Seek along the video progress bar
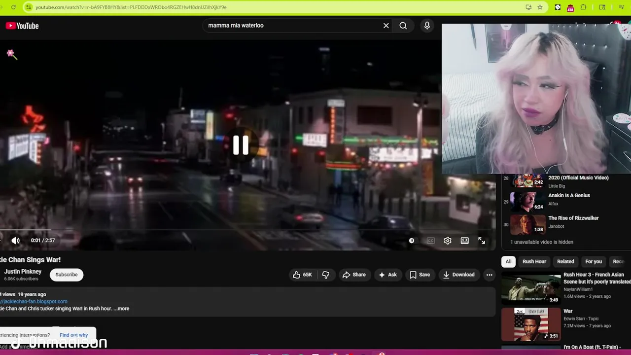This screenshot has height=355, width=631. tap(247, 230)
